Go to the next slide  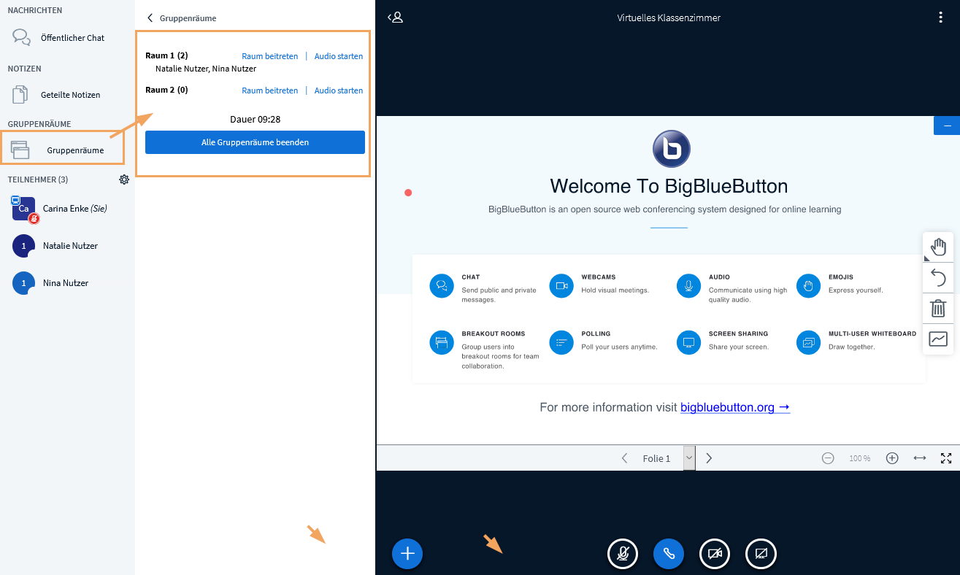709,458
